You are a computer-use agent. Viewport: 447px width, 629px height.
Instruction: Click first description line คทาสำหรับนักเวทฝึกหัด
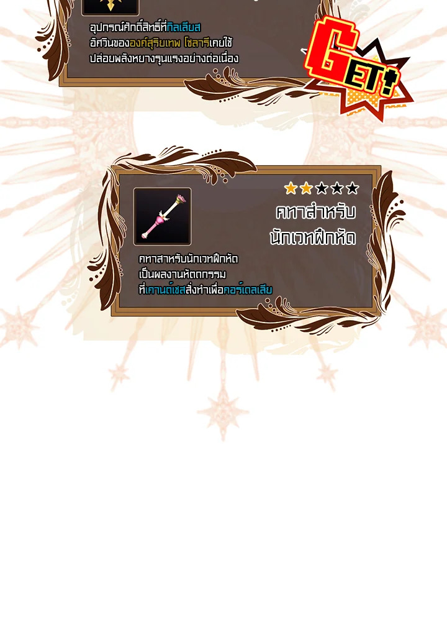(188, 259)
